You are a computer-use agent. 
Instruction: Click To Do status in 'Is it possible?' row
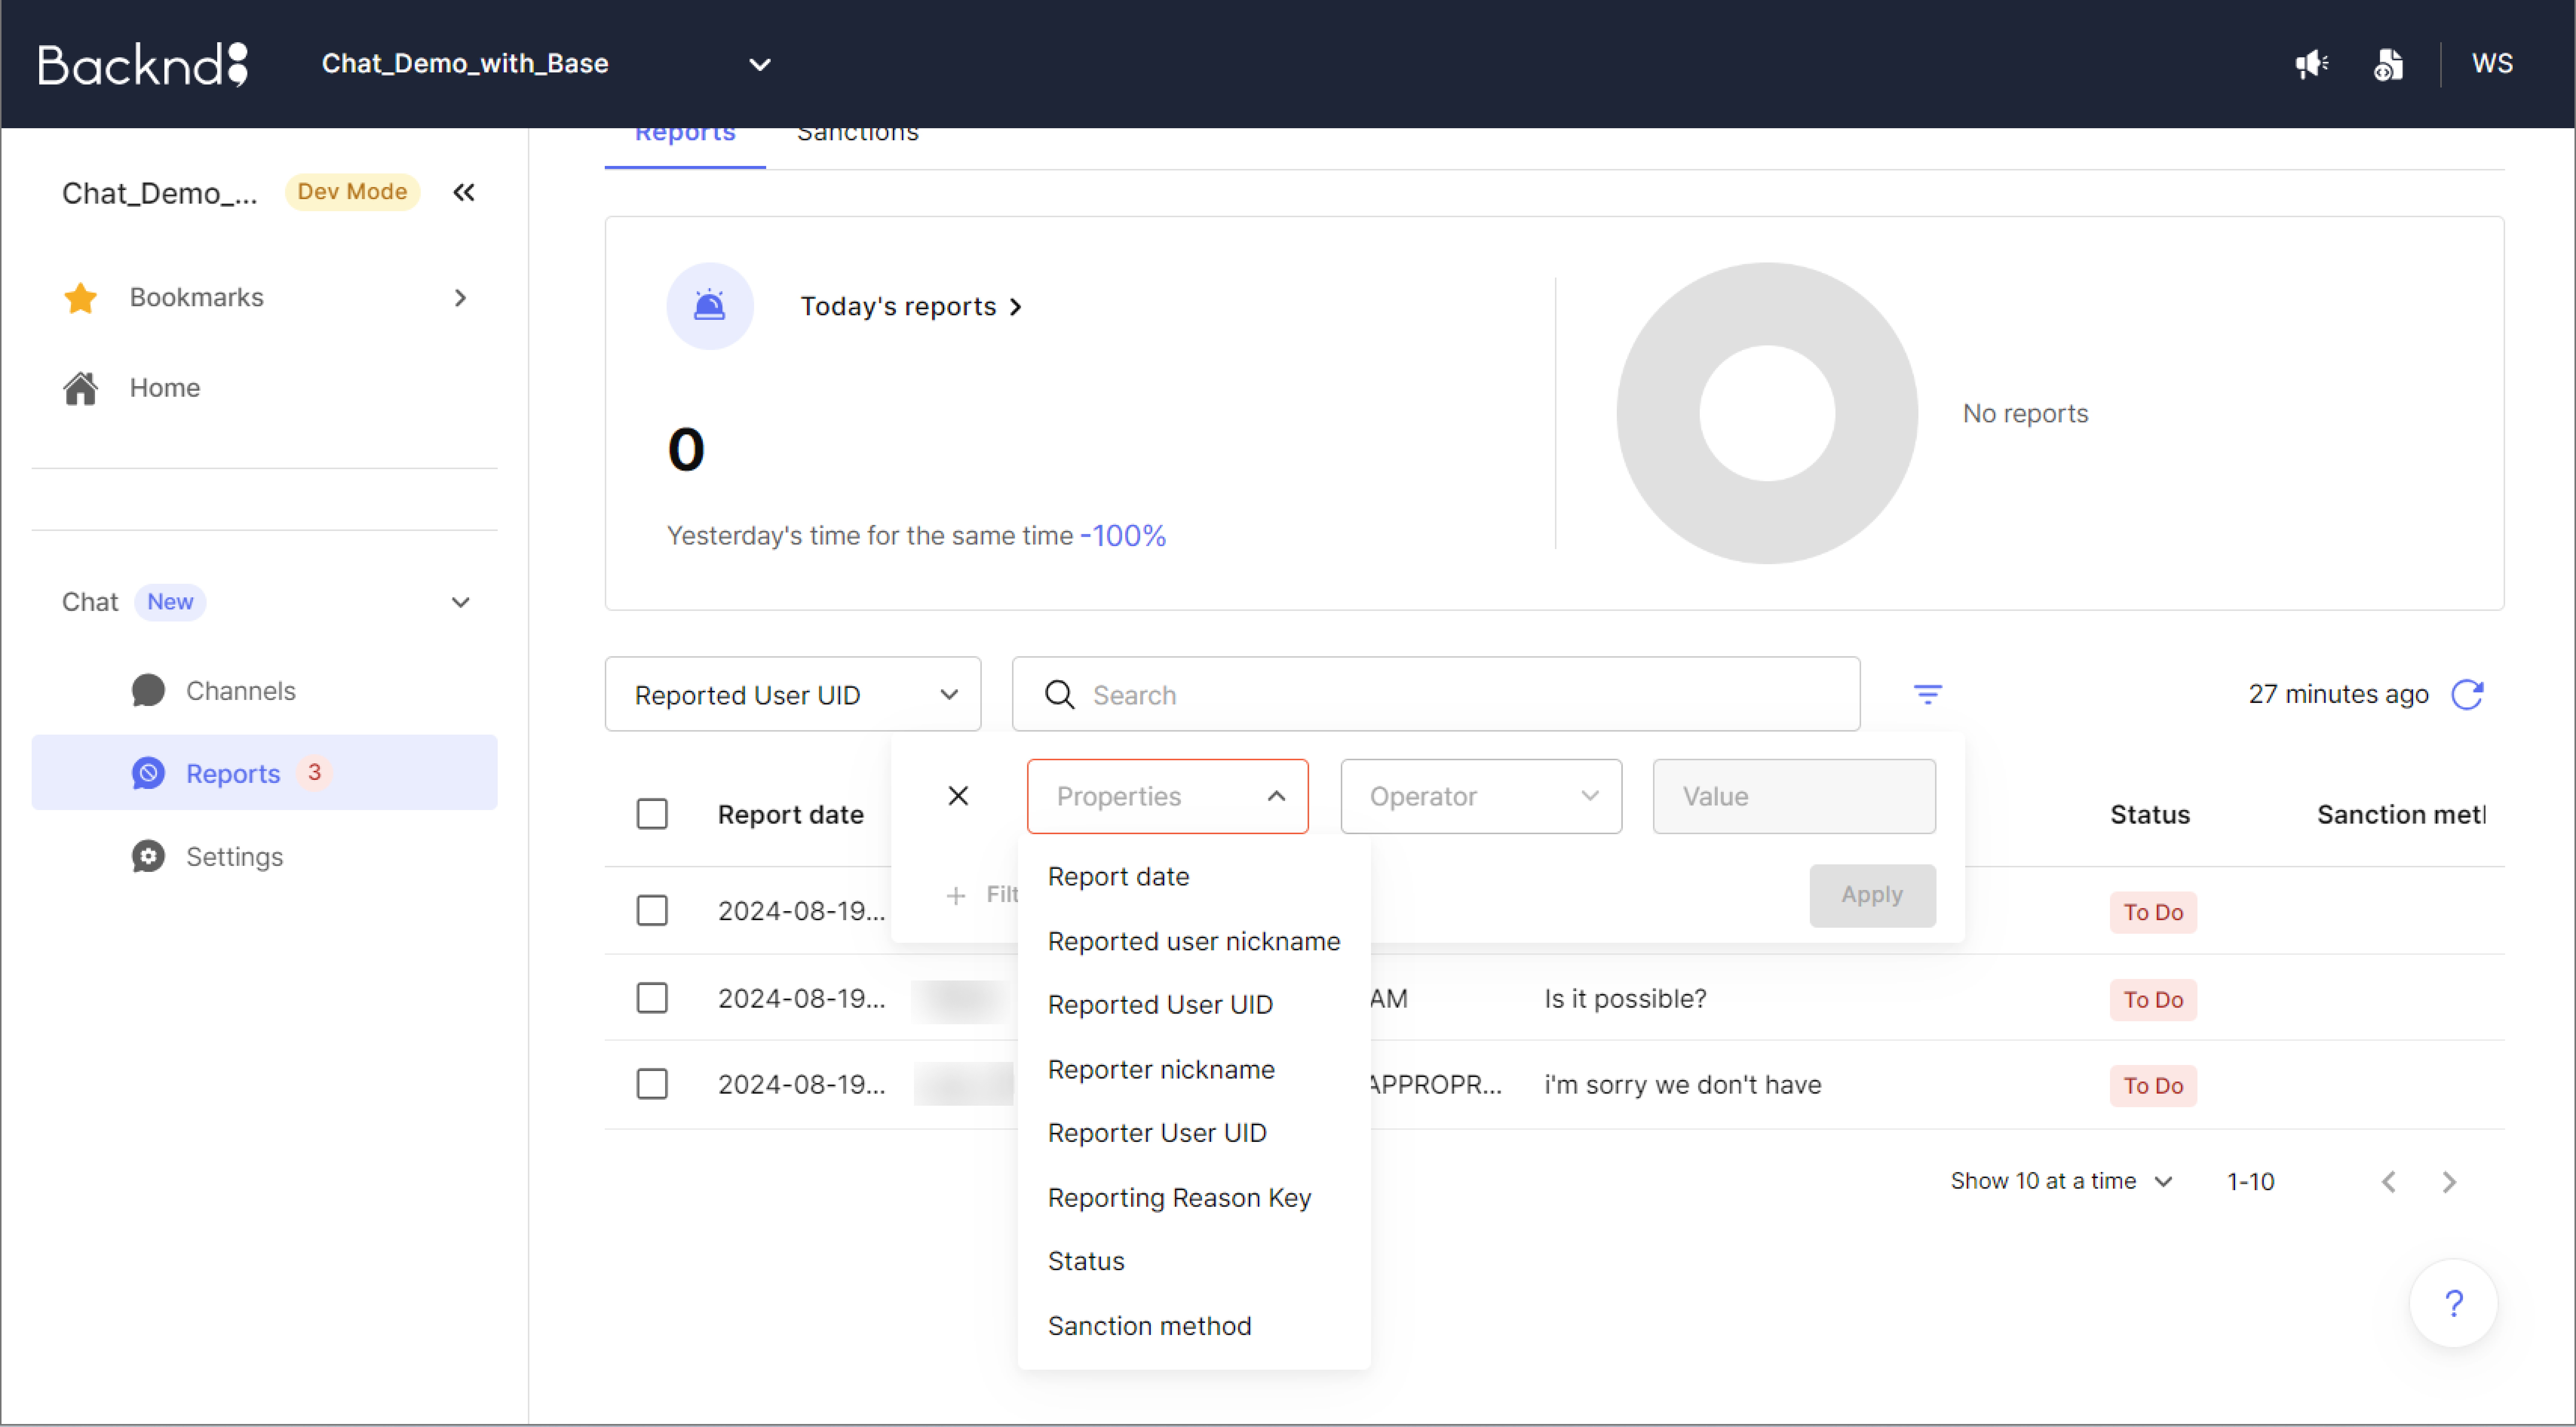tap(2153, 1000)
